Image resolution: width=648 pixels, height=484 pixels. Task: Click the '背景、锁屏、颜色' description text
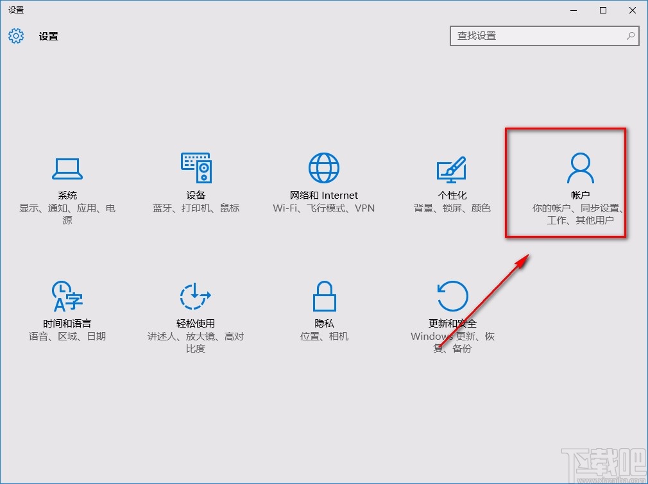coord(452,208)
